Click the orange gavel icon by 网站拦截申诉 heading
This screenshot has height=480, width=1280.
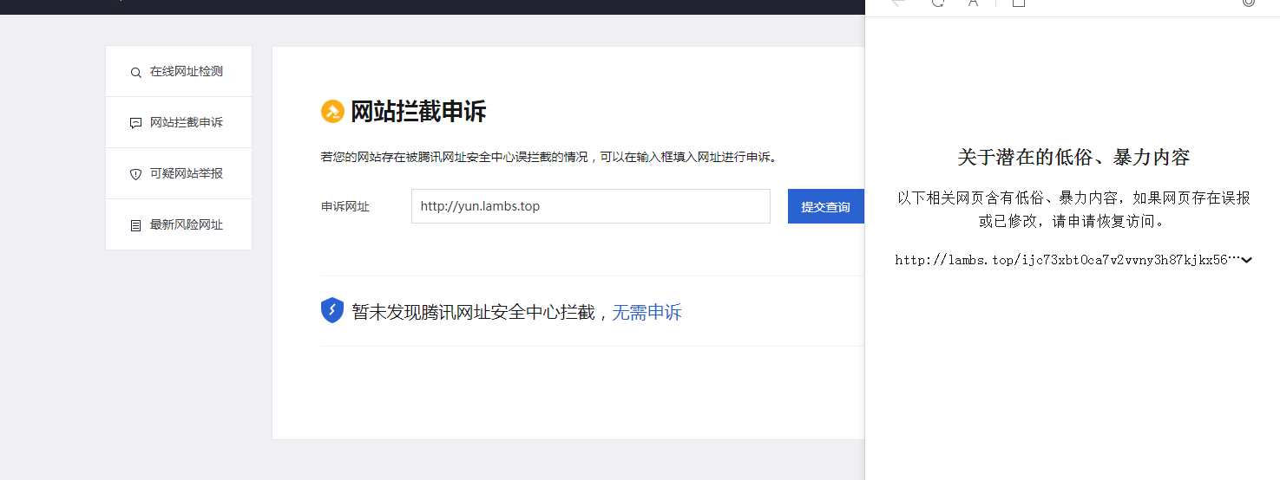coord(332,112)
